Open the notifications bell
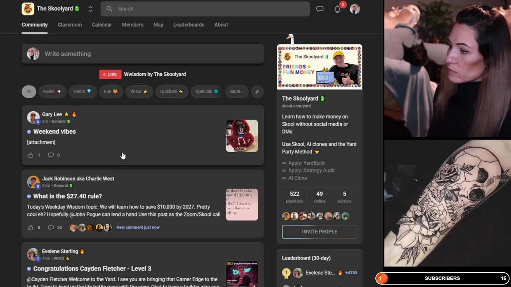This screenshot has height=287, width=511. point(337,9)
